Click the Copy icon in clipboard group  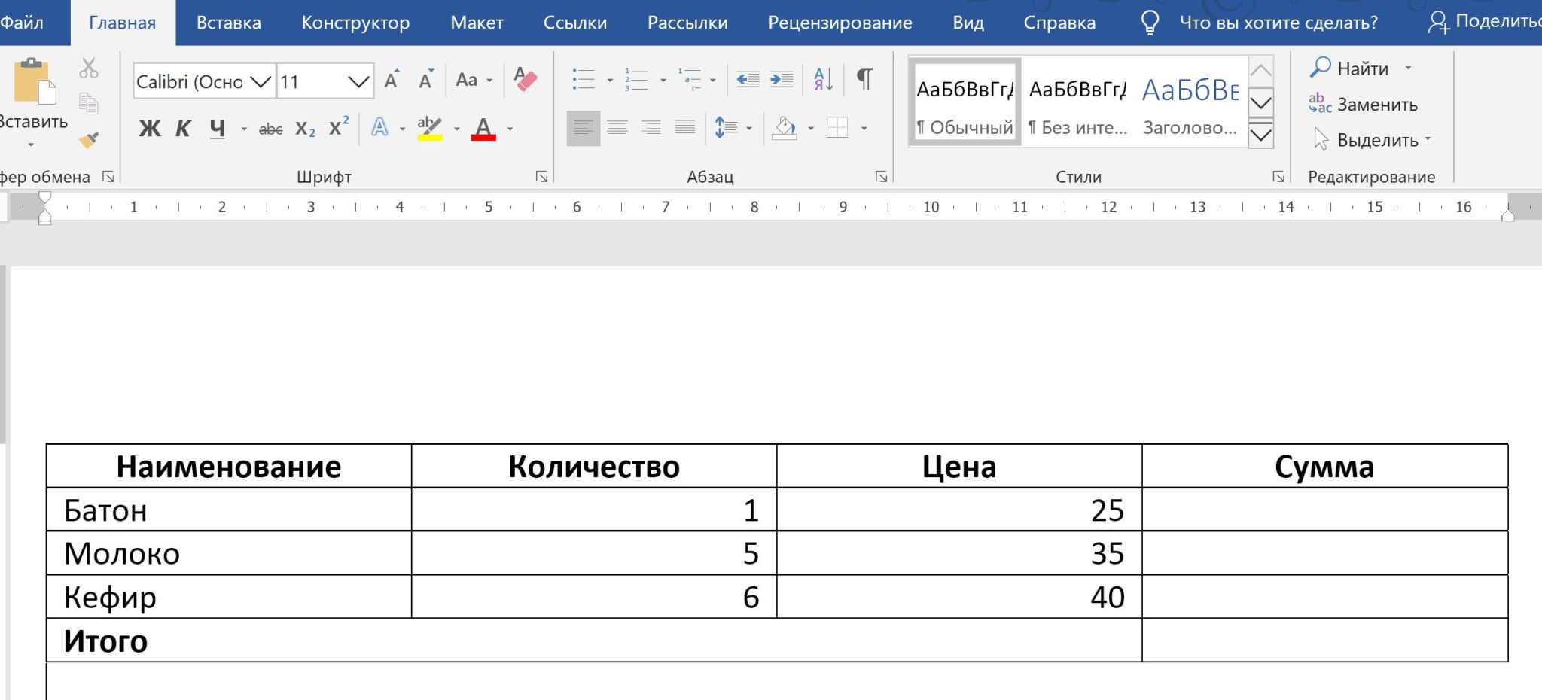coord(89,103)
